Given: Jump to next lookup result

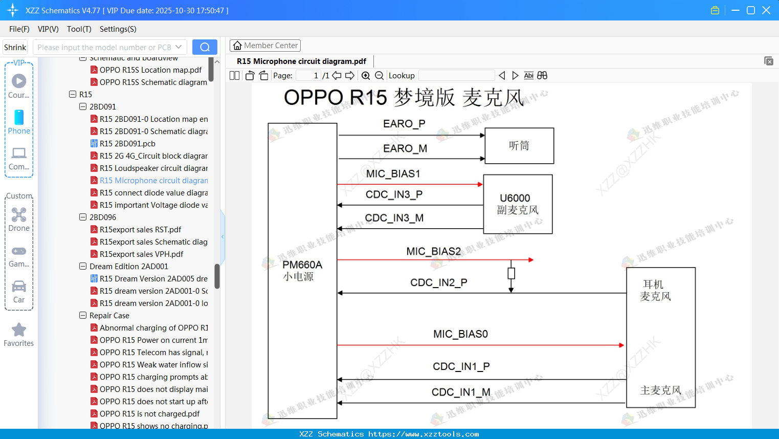Looking at the screenshot, I should [515, 75].
